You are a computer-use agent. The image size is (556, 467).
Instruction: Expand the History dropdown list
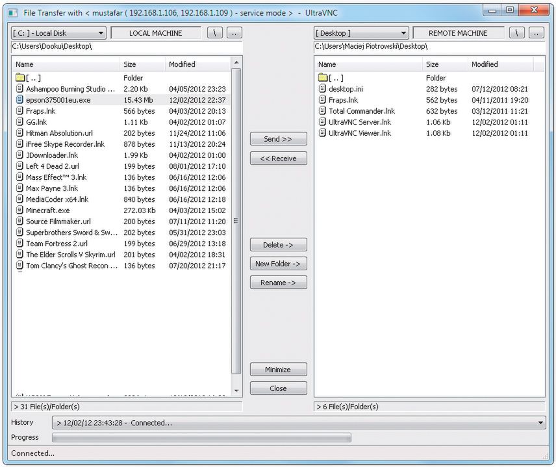[540, 423]
